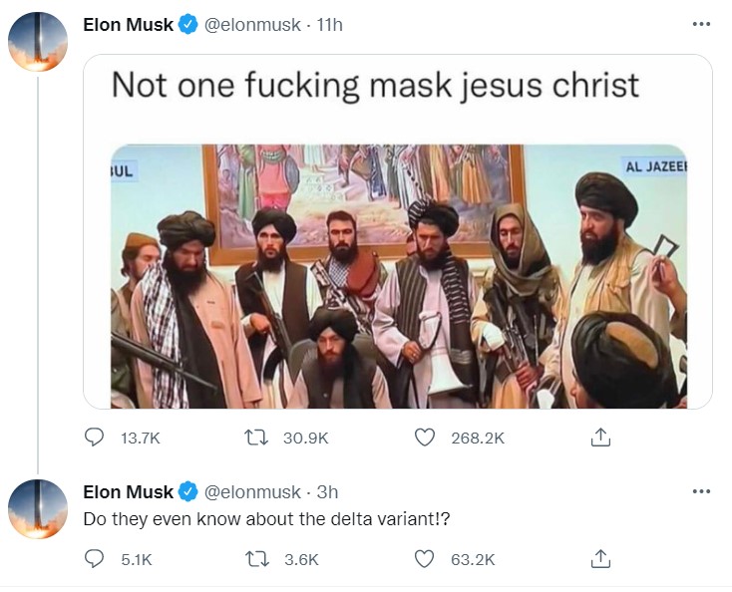Click the verified badge on the second tweet
732x592 pixels.
coord(187,491)
